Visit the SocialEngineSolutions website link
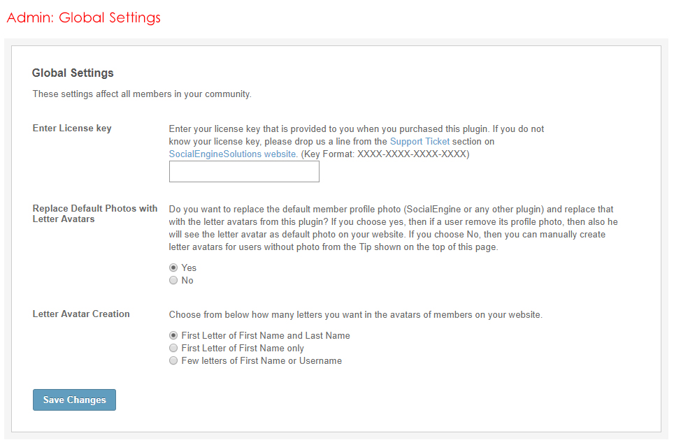This screenshot has width=674, height=447. (x=233, y=154)
